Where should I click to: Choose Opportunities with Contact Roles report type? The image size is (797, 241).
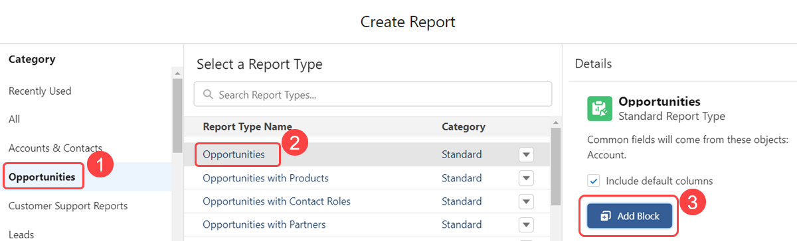pos(276,201)
